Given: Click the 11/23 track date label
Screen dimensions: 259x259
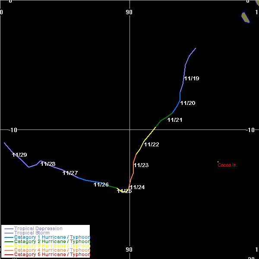Looking at the screenshot, I should (141, 165).
